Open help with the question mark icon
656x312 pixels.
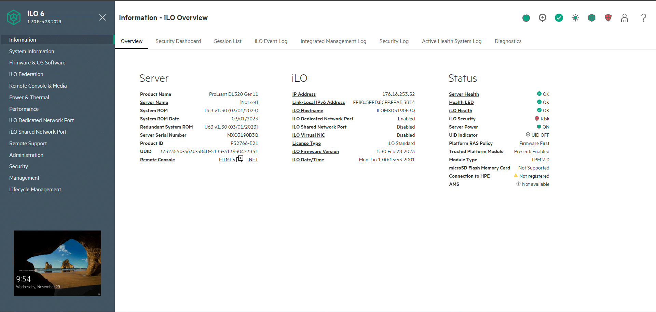pyautogui.click(x=644, y=18)
